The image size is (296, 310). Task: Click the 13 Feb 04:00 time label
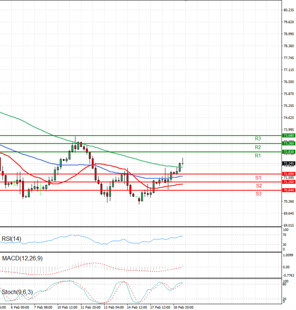point(114,307)
